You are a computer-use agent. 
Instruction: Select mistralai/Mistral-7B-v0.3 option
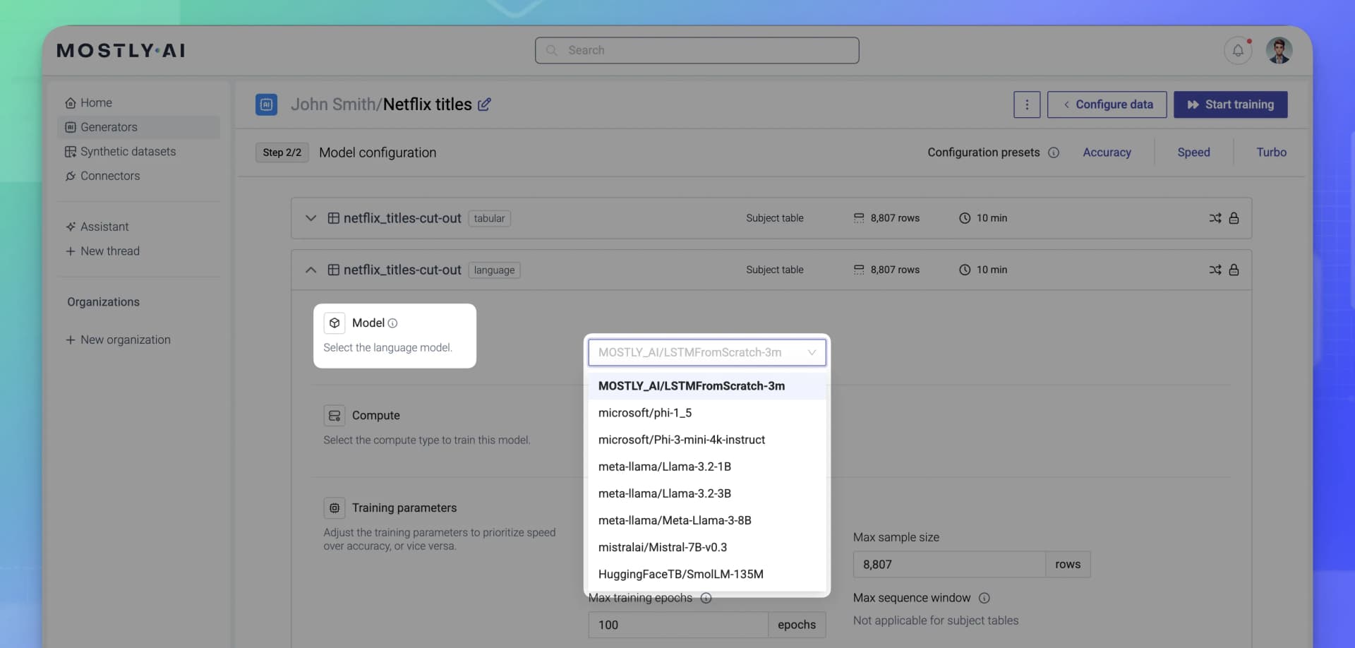[707, 547]
